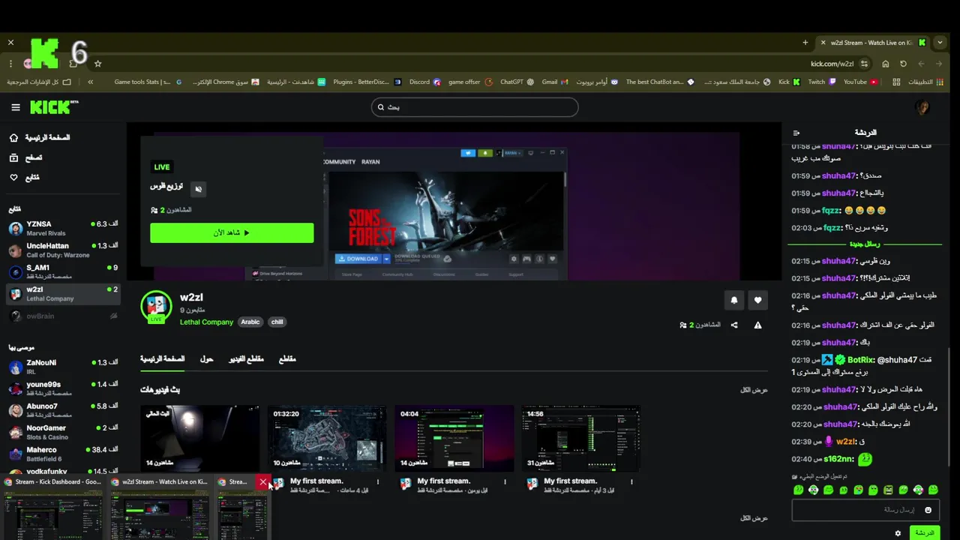This screenshot has width=960, height=540.
Task: Switch to مقاطع الفيديو (Videos) tab
Action: point(246,359)
